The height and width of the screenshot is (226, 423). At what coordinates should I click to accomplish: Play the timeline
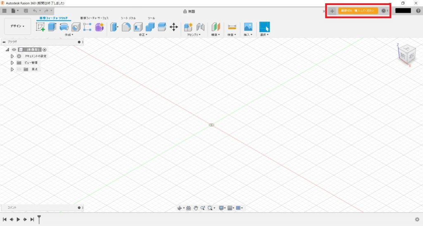[x=18, y=219]
